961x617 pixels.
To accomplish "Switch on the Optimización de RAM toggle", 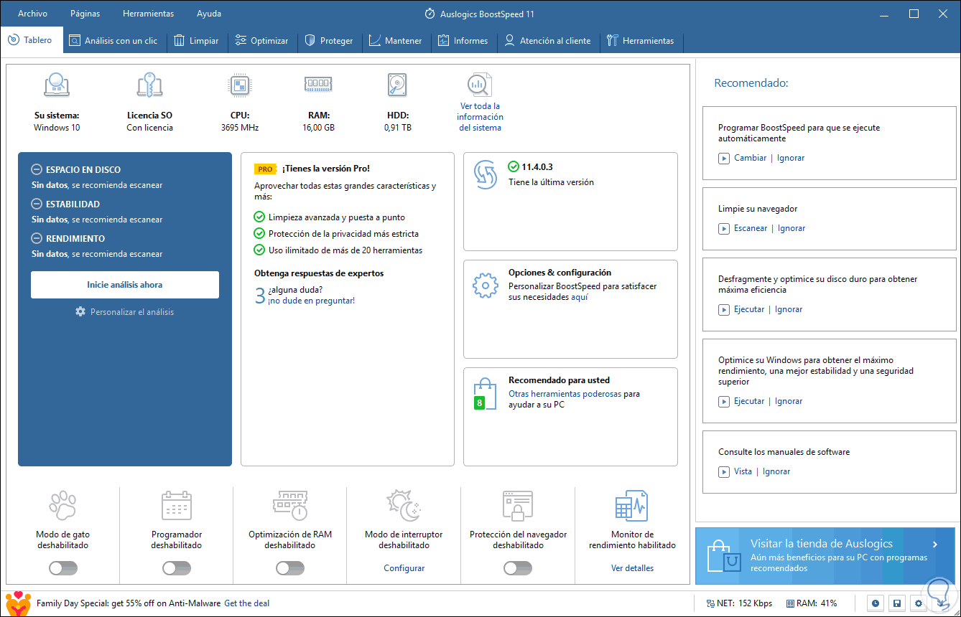I will pos(290,568).
